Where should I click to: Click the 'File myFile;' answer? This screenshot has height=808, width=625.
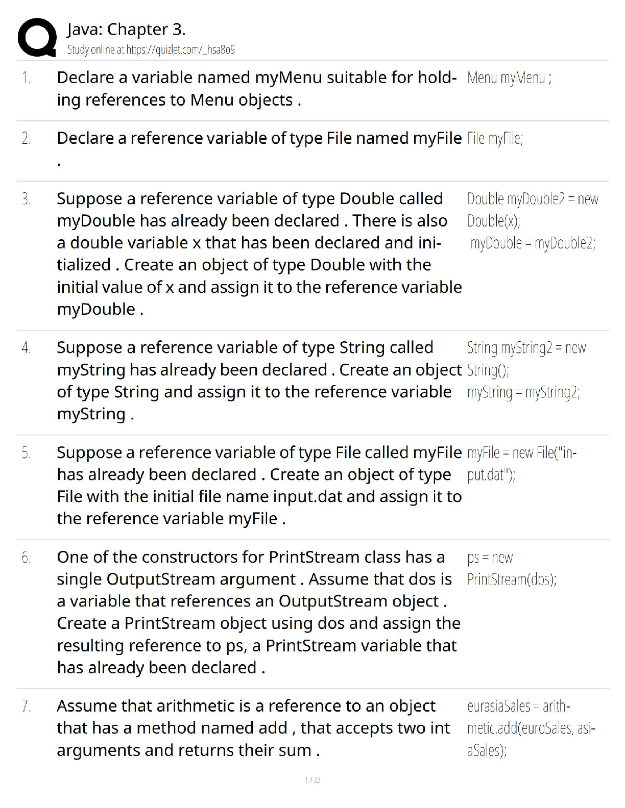[495, 138]
